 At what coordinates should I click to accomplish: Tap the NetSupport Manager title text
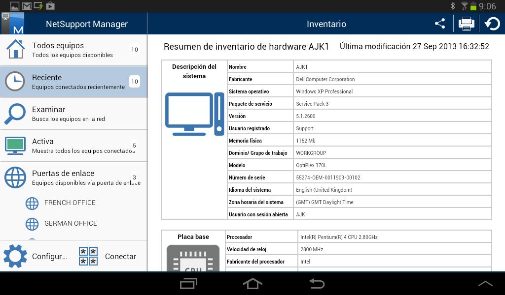pyautogui.click(x=87, y=24)
